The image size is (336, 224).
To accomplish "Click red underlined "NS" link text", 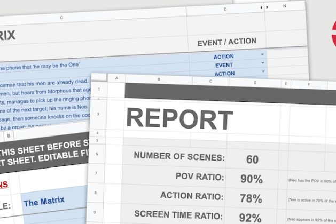I will tap(4, 185).
